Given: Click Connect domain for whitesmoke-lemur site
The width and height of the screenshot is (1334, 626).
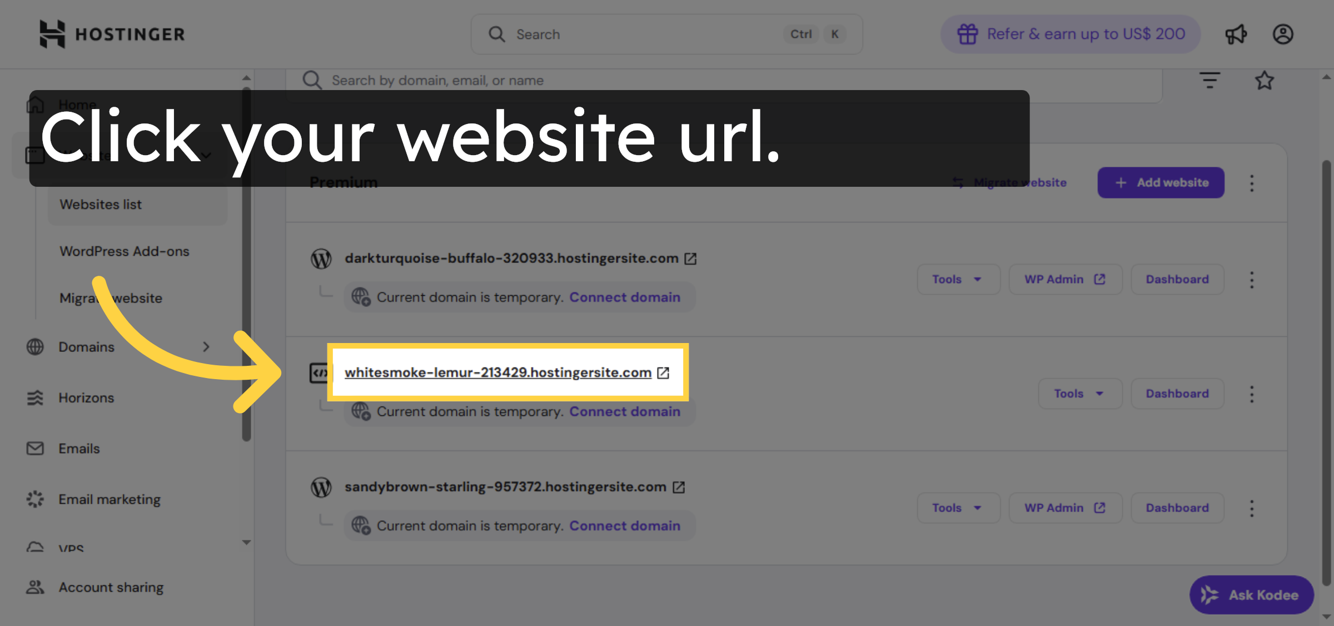Looking at the screenshot, I should [x=625, y=411].
